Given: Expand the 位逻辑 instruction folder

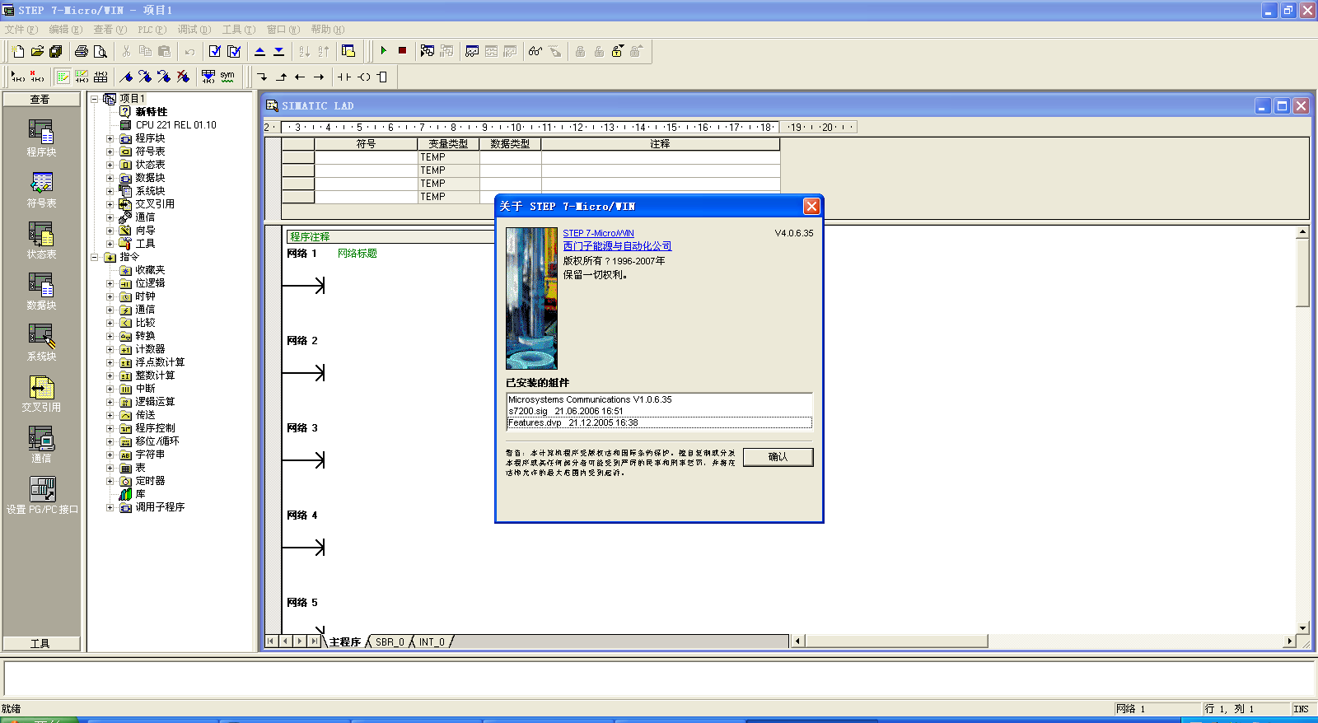Looking at the screenshot, I should (x=110, y=283).
